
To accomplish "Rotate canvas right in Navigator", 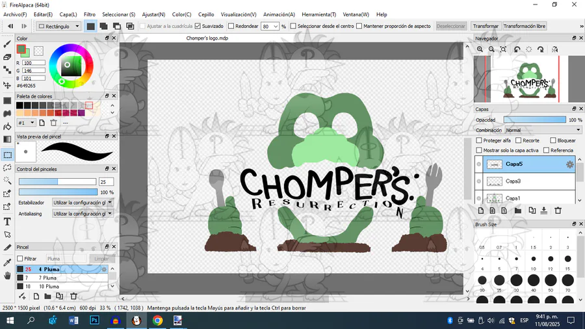I will 541,49.
